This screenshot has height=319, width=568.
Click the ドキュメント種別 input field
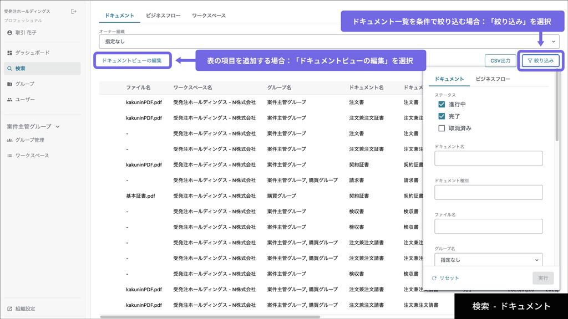pyautogui.click(x=488, y=192)
